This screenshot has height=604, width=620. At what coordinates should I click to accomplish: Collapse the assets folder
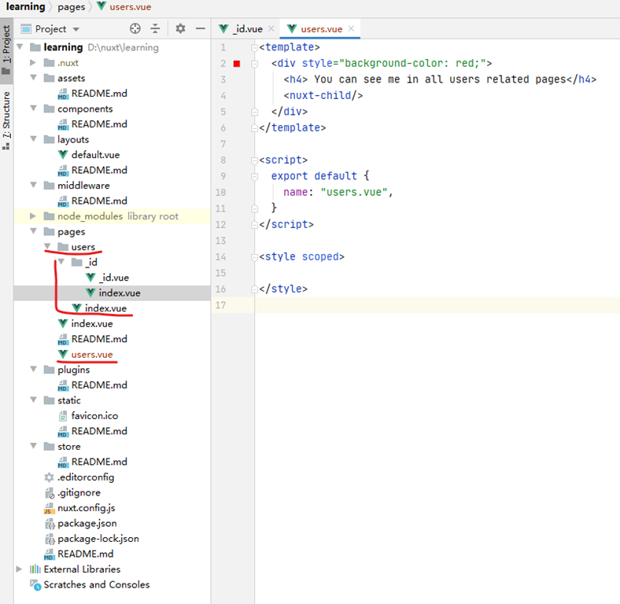point(33,78)
